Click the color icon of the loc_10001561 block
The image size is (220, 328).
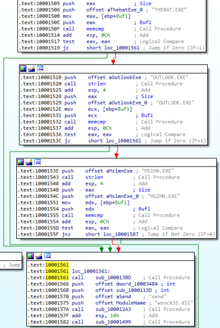point(31,256)
